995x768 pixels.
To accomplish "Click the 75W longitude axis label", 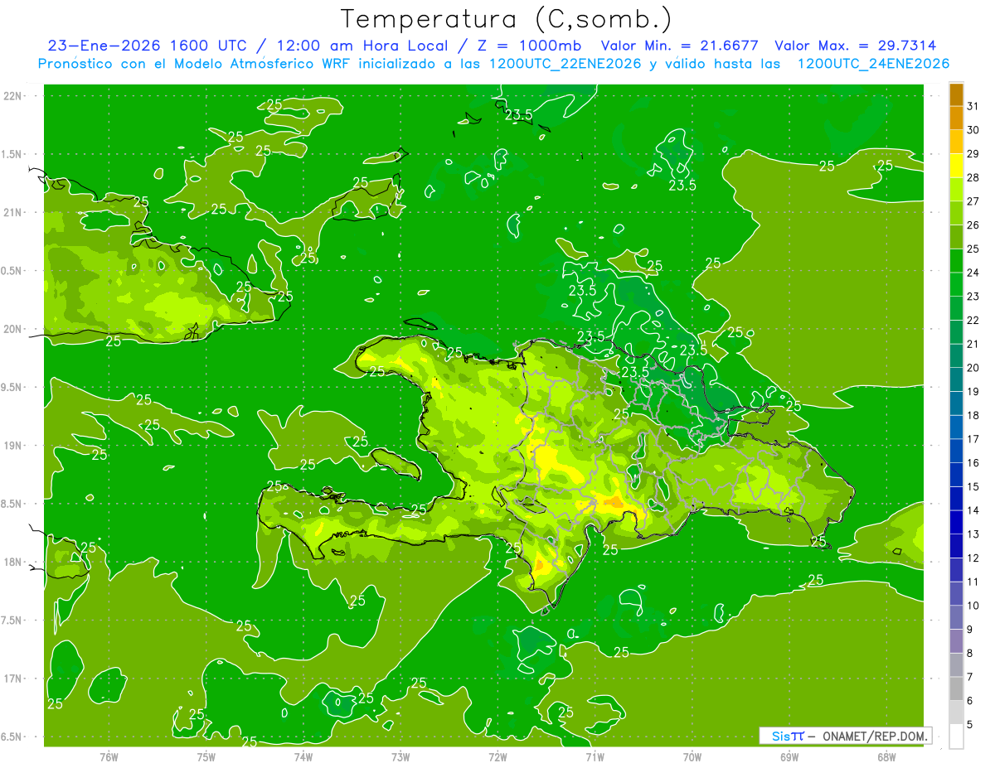I will pos(206,756).
